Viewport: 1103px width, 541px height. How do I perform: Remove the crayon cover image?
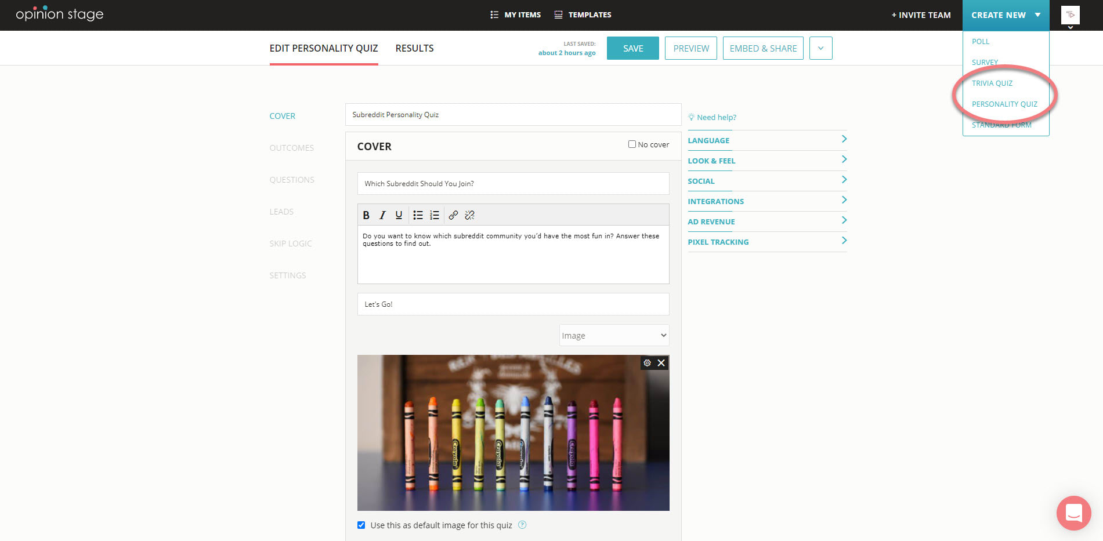click(661, 363)
